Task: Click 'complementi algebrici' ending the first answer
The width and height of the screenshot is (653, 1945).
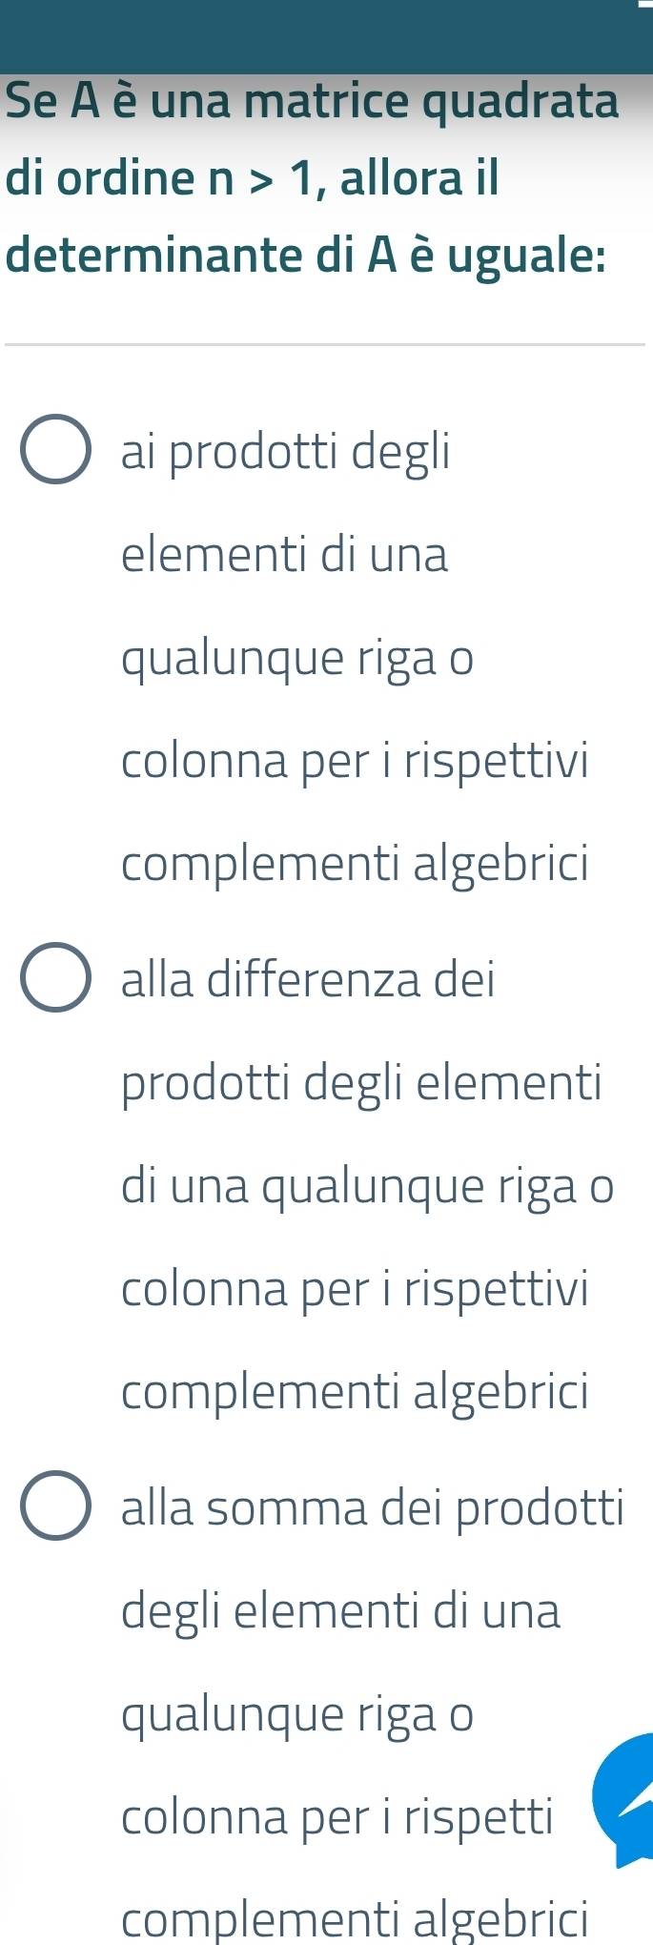Action: [355, 864]
